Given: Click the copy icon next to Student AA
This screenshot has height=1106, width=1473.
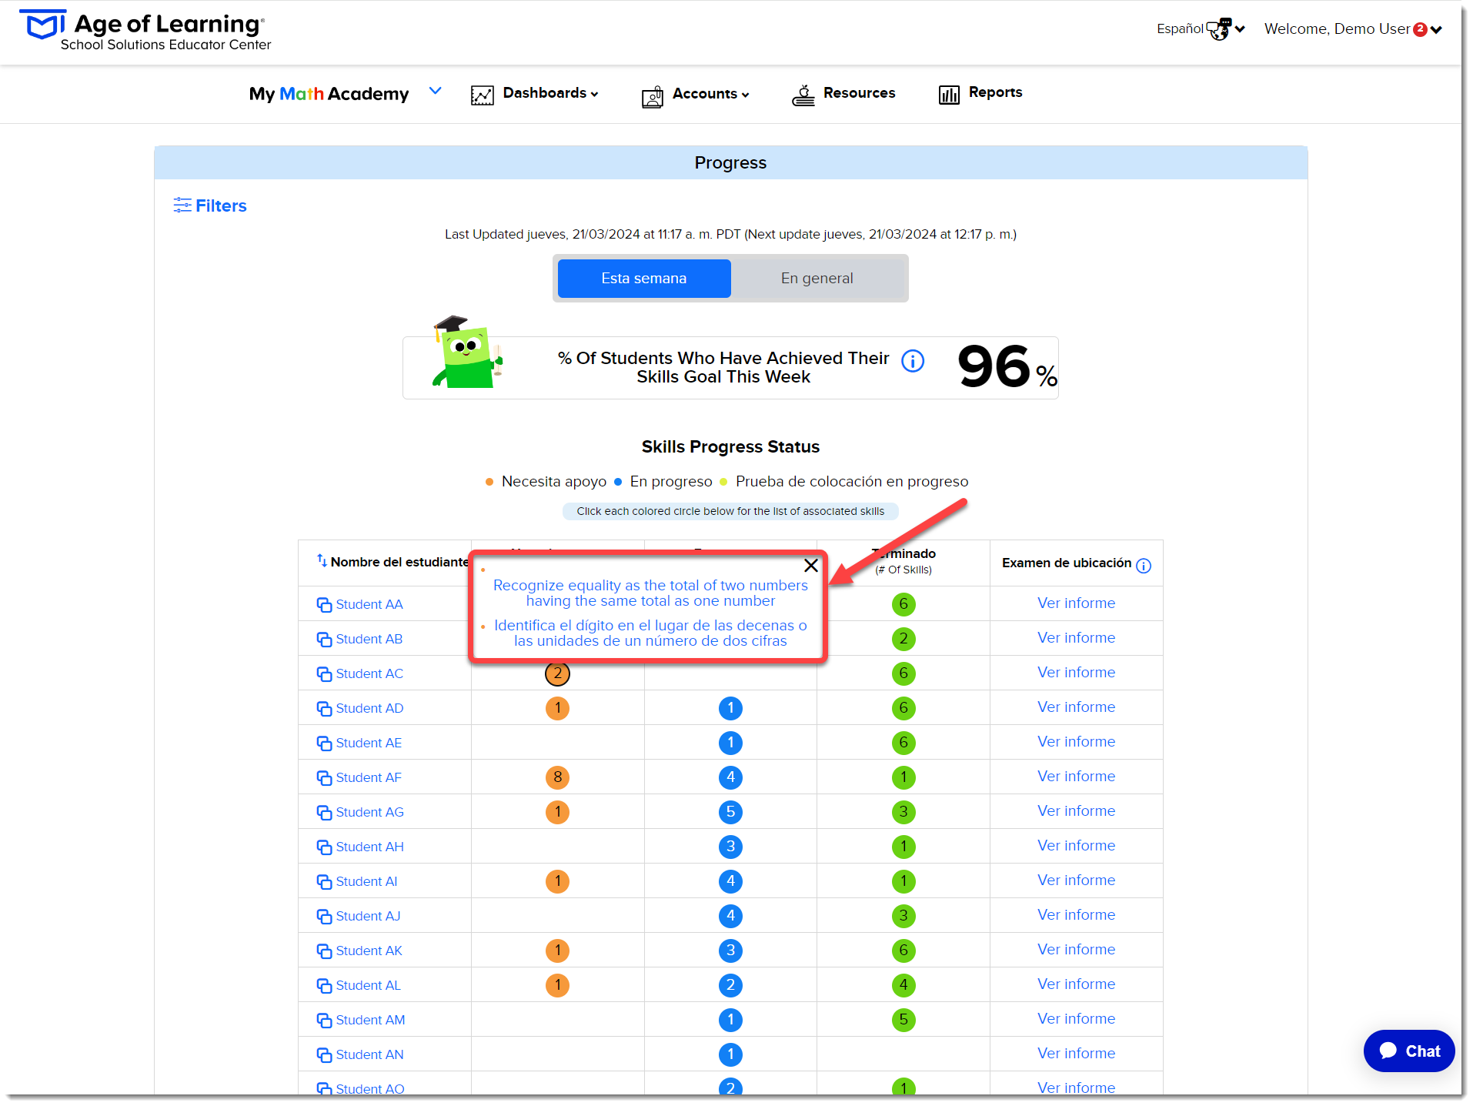Looking at the screenshot, I should click(x=323, y=604).
